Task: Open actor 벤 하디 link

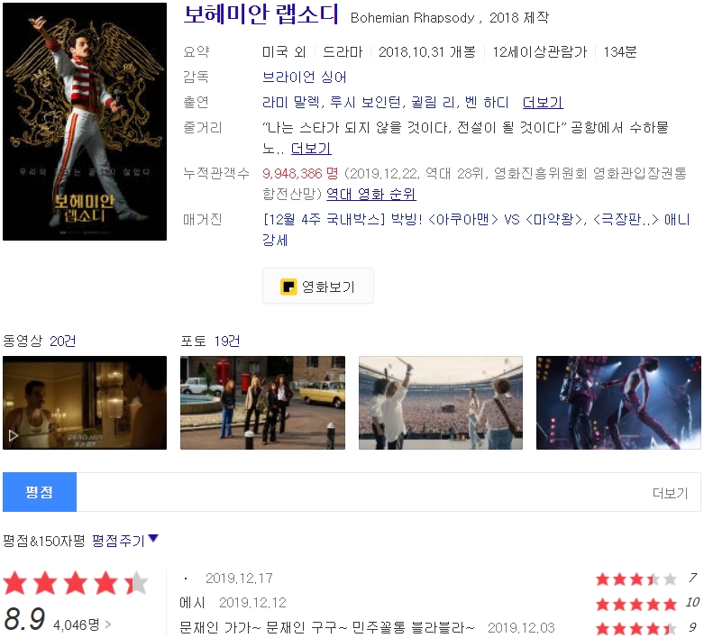Action: pos(487,103)
